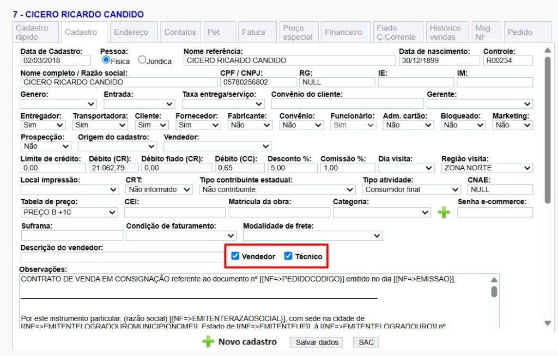Open the Região visita ZONA NORTE dropdown
The image size is (558, 356).
click(x=487, y=168)
